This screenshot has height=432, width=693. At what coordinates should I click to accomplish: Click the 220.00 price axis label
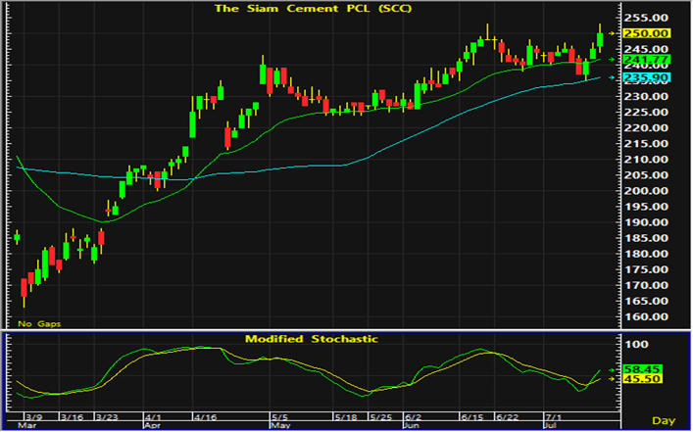coord(646,128)
